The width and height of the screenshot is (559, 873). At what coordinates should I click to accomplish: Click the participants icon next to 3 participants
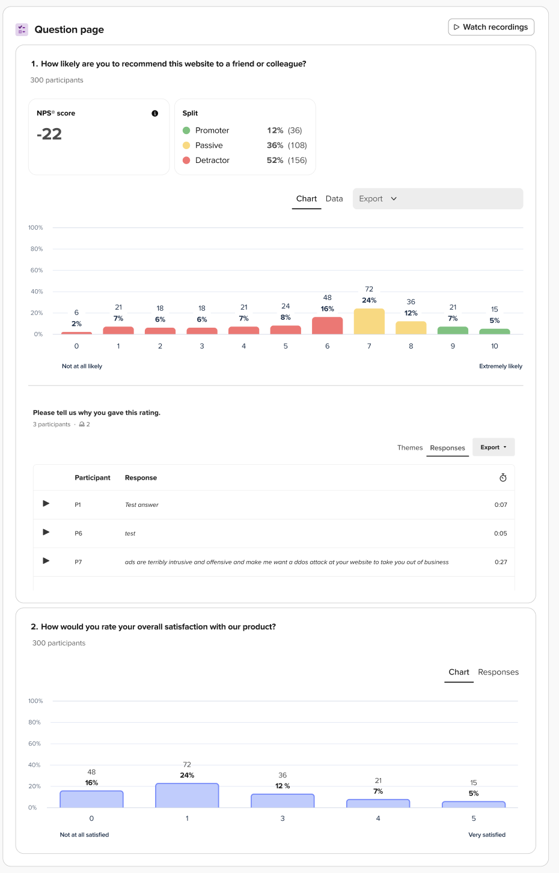click(81, 424)
